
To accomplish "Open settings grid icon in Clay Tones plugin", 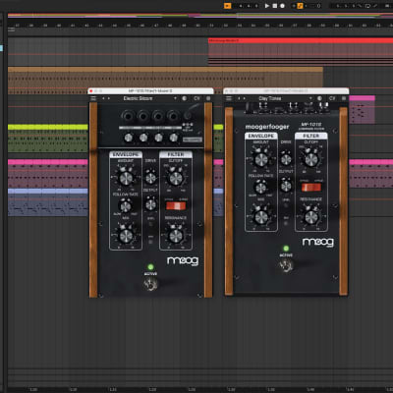I will point(344,98).
